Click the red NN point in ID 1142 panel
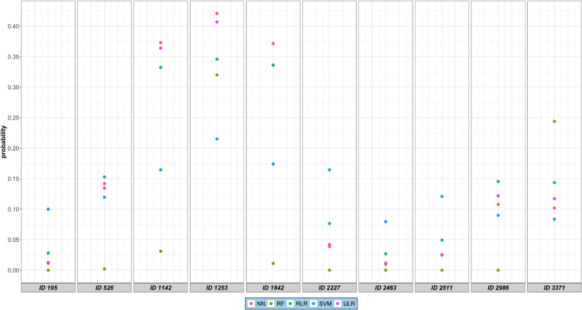 [161, 43]
